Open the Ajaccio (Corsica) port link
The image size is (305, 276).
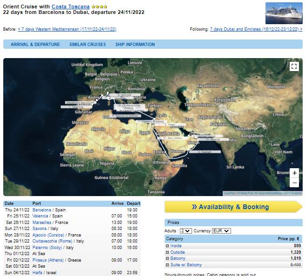tap(48, 235)
